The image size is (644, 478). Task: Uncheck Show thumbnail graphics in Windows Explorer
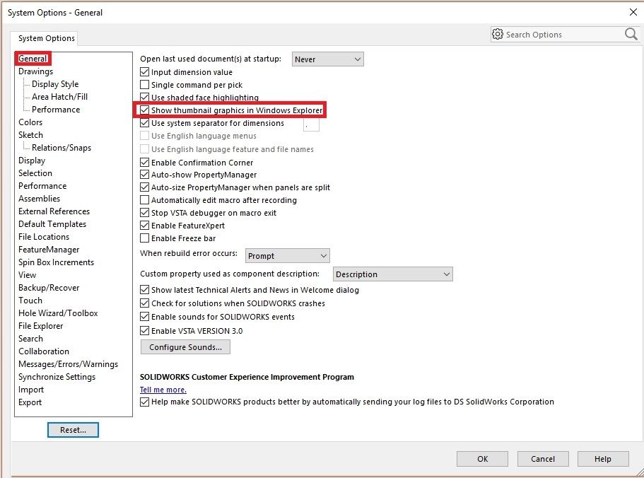(145, 110)
